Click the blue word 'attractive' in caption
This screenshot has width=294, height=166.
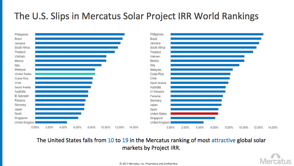tap(224, 140)
